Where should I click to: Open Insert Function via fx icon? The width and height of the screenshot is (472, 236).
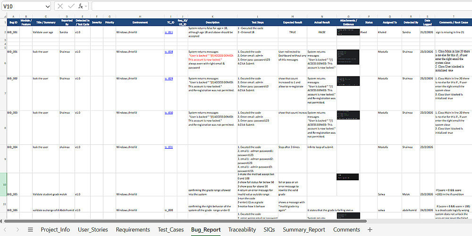coord(80,6)
